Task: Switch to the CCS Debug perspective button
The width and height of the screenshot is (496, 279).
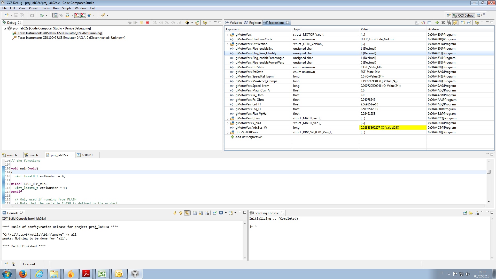Action: pos(463,16)
